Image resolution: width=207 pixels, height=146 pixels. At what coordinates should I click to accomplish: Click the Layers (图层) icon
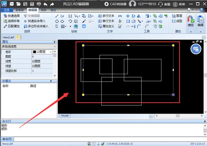tap(177, 16)
